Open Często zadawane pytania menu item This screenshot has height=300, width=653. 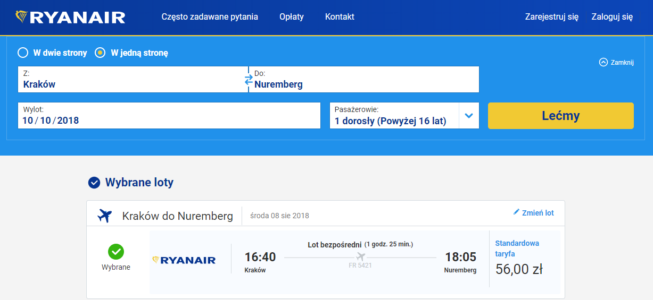click(x=210, y=17)
